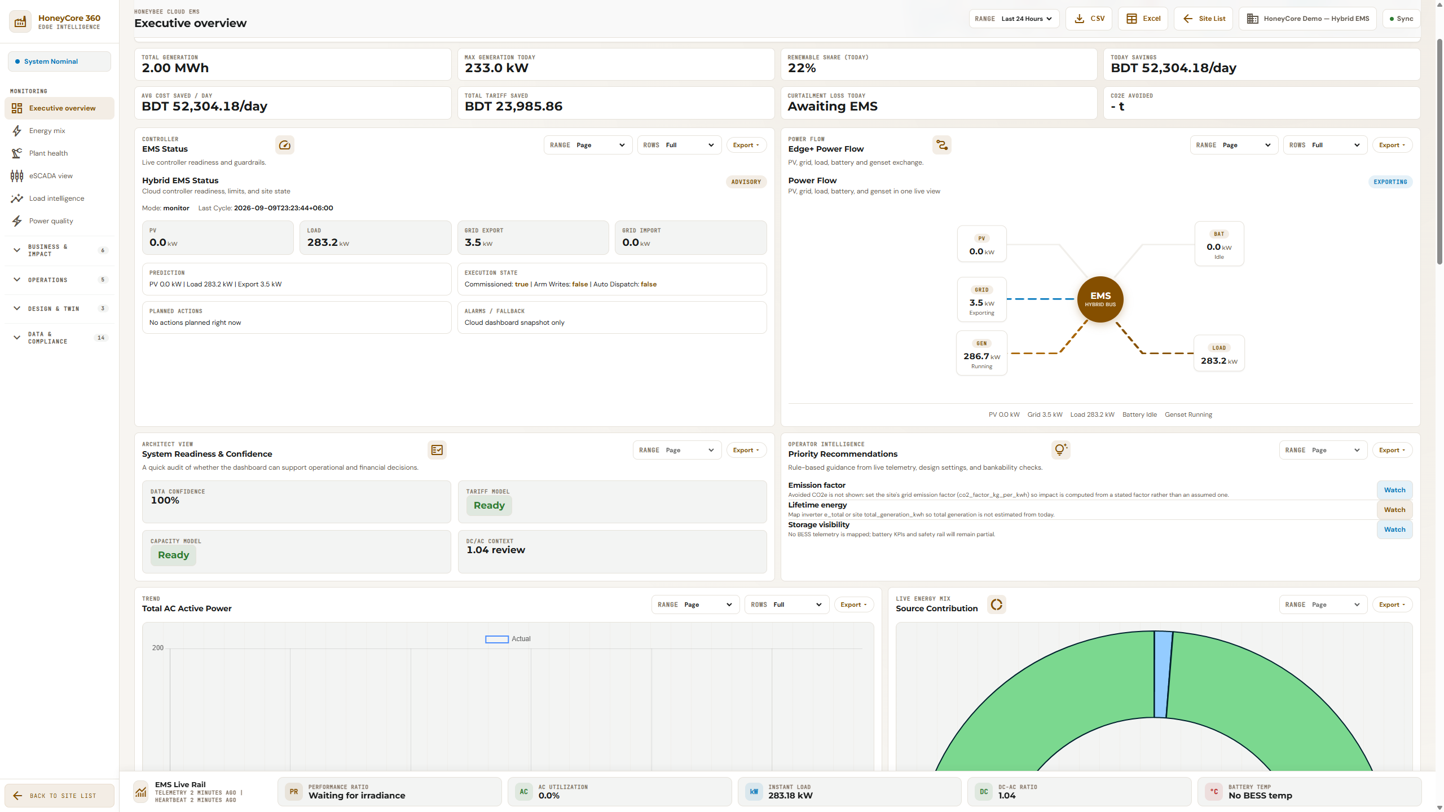Click the EMS Live Rail chart icon

point(140,792)
